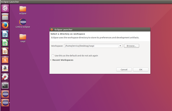
Task: Open the Files manager launcher icon
Action: click(x=5, y=17)
